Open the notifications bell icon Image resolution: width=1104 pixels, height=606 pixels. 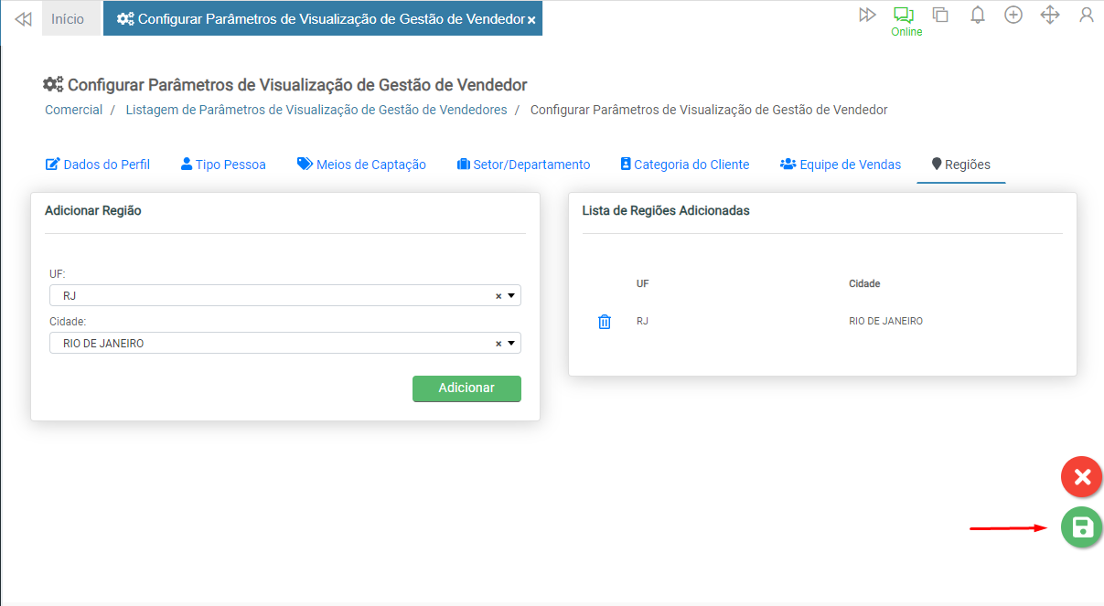tap(977, 16)
